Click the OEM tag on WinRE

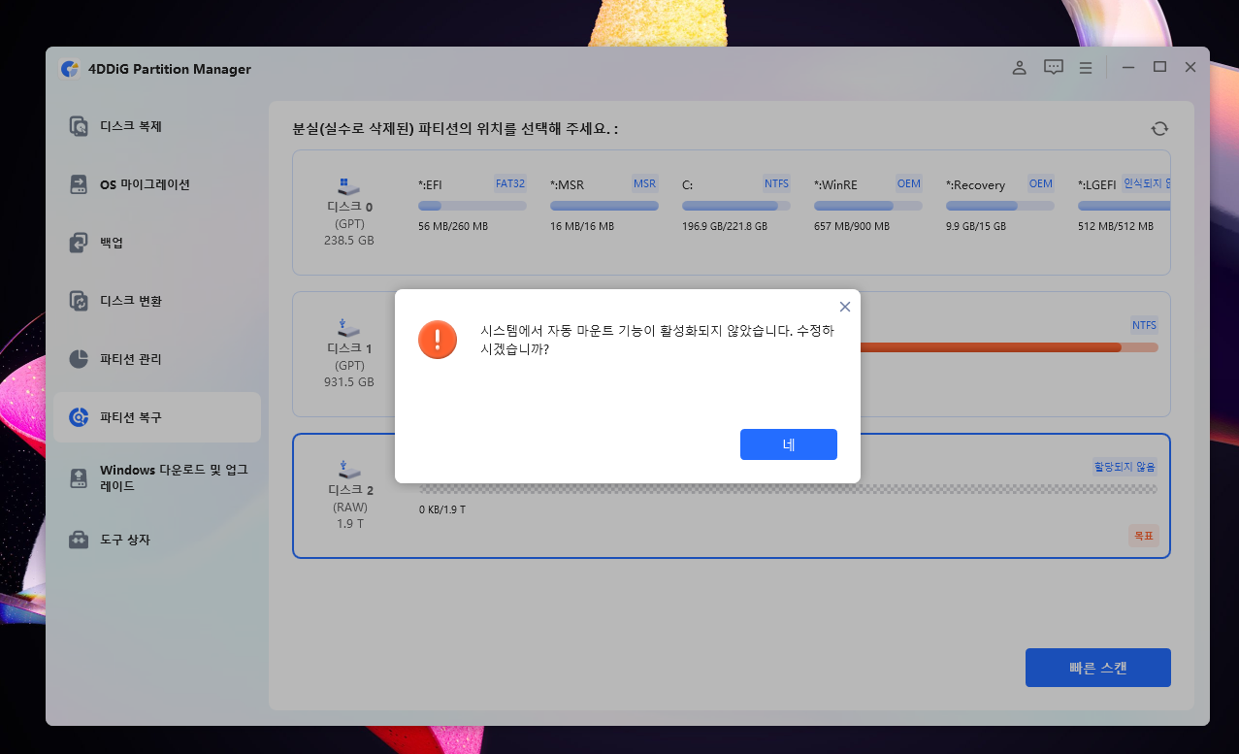pos(909,182)
